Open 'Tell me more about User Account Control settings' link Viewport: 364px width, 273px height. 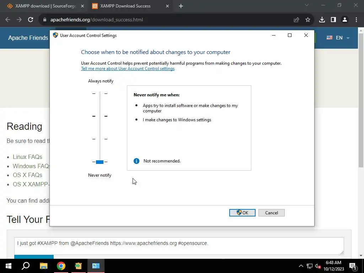click(128, 69)
